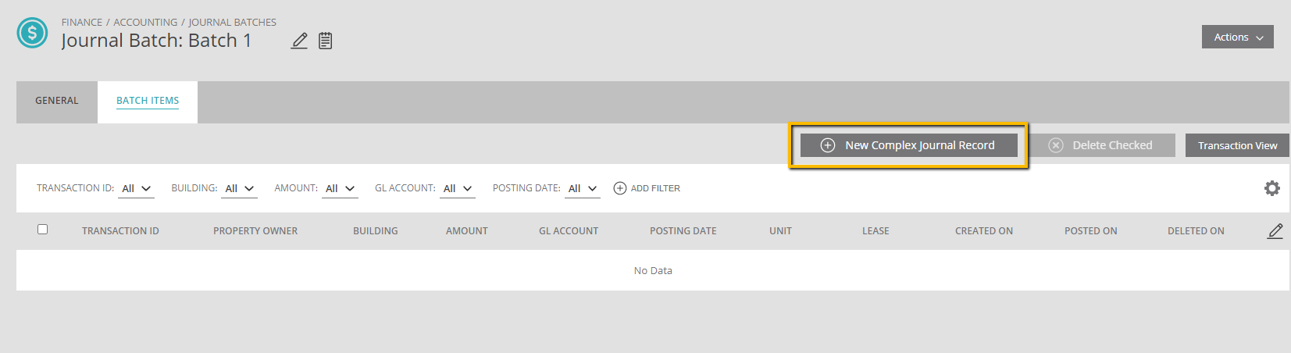Click the dollar sign Finance logo icon
This screenshot has width=1291, height=353.
(32, 33)
